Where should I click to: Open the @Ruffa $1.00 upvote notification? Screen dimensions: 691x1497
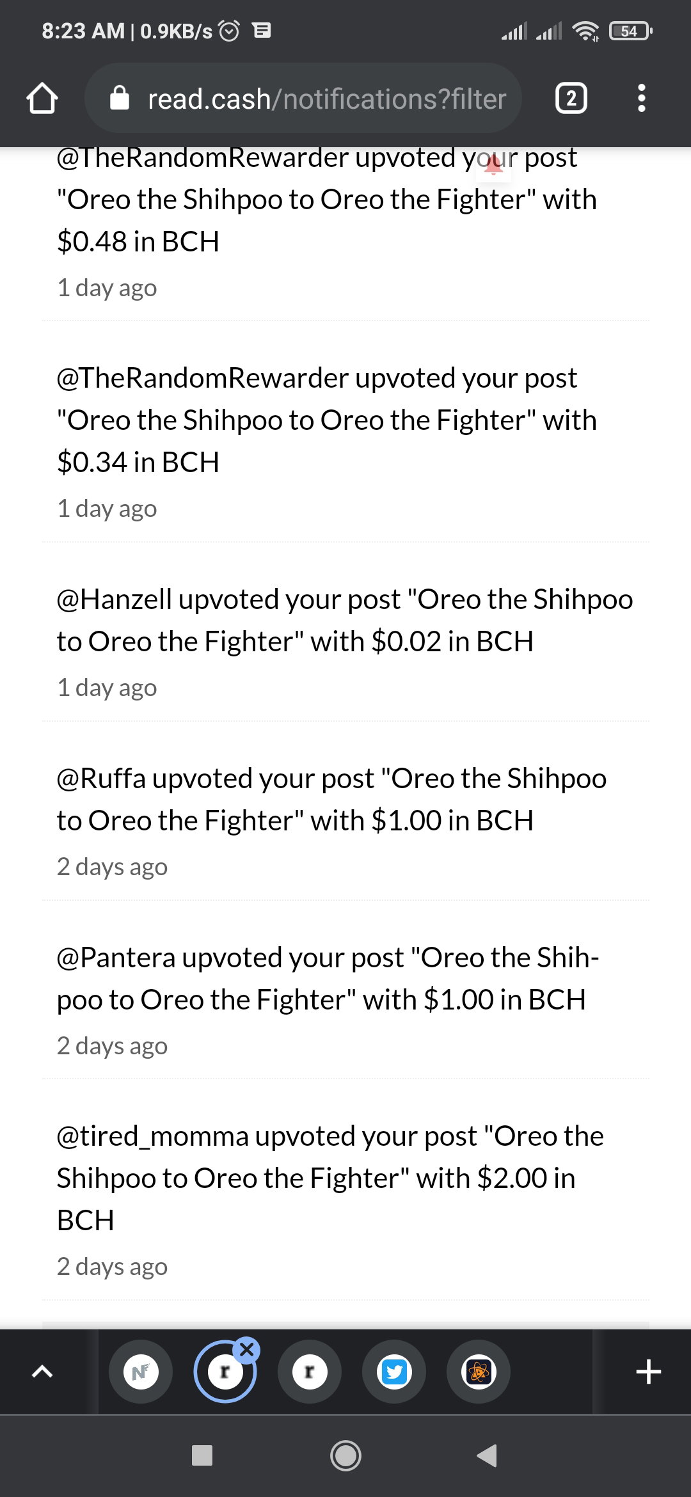tap(345, 821)
